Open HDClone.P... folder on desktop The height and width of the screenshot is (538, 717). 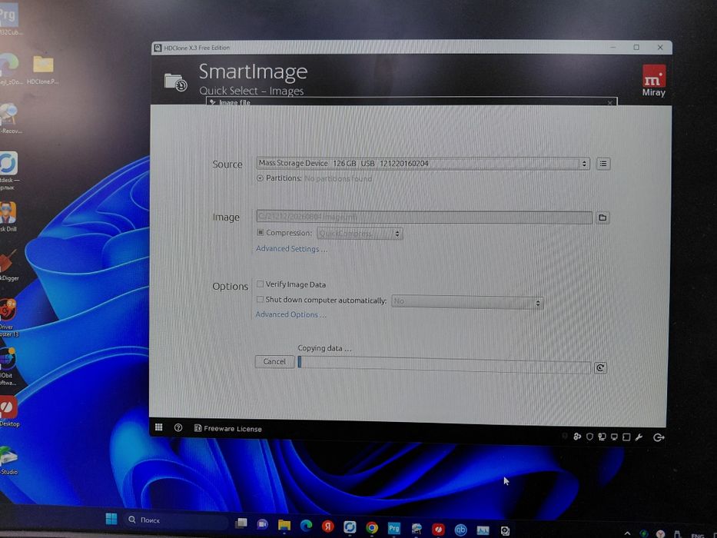[x=43, y=68]
